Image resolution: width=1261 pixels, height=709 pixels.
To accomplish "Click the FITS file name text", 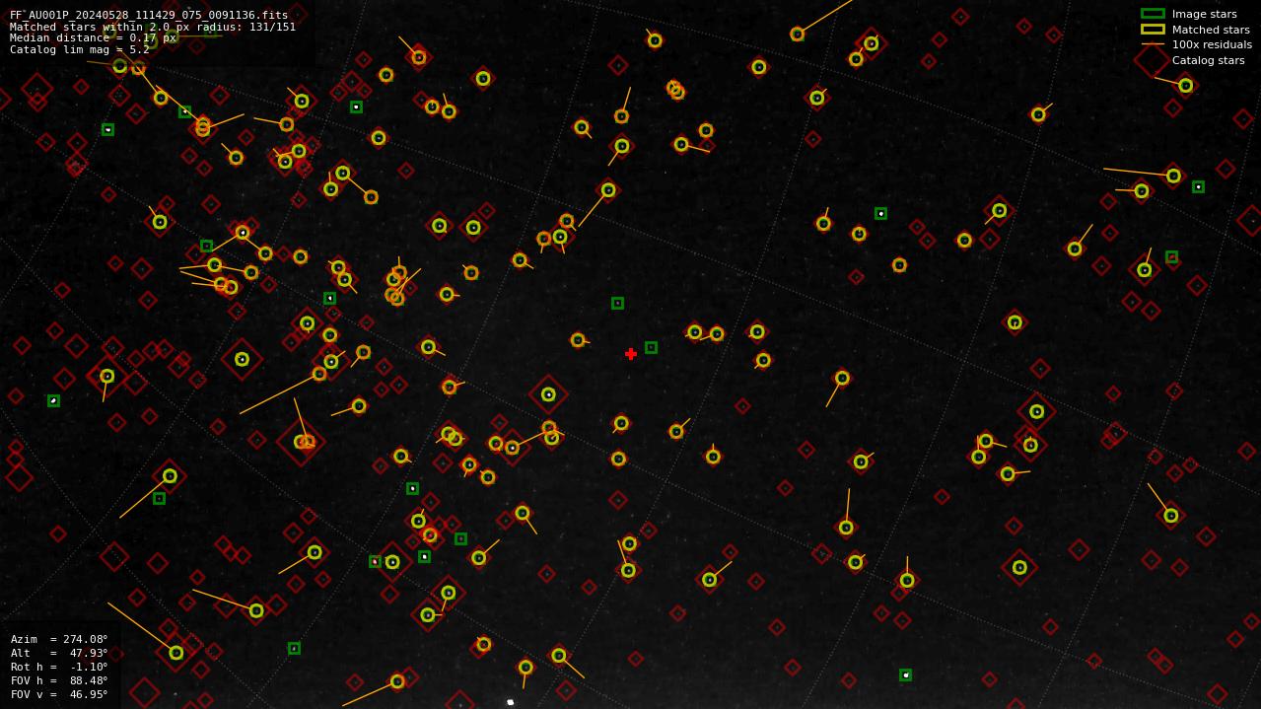I will coord(149,15).
